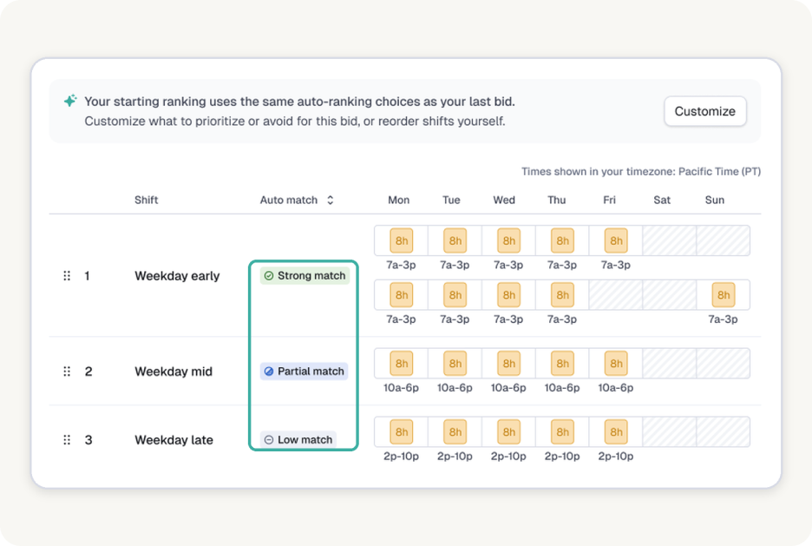Click Tuesday 8h block in Weekday mid row
The height and width of the screenshot is (546, 812).
pyautogui.click(x=455, y=363)
